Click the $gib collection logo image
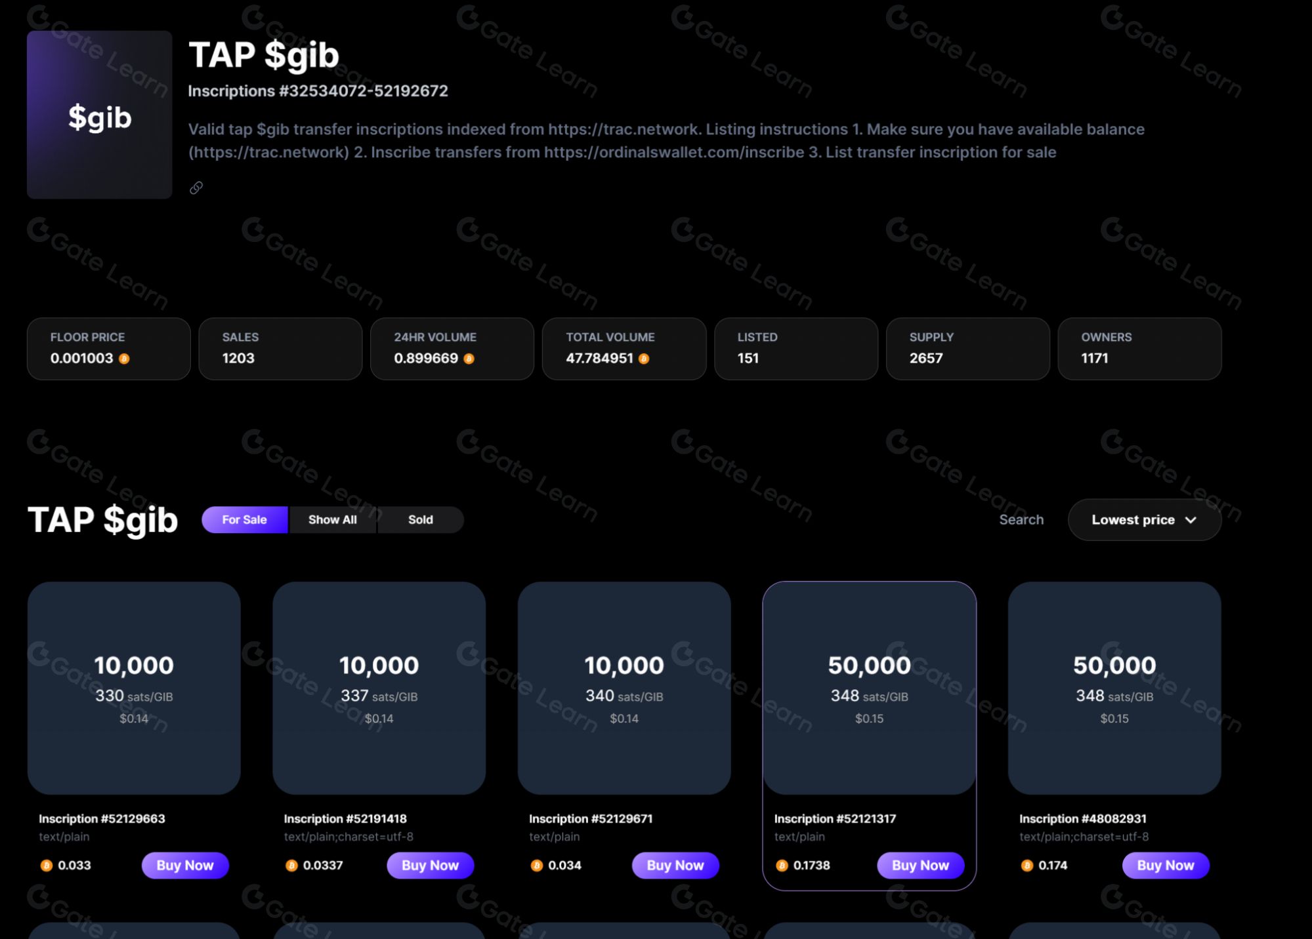Viewport: 1312px width, 939px height. (x=100, y=115)
